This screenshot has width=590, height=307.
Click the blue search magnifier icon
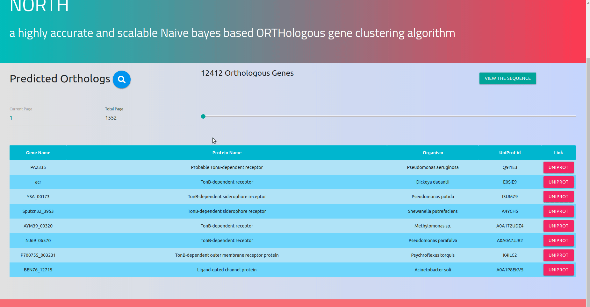(x=121, y=80)
